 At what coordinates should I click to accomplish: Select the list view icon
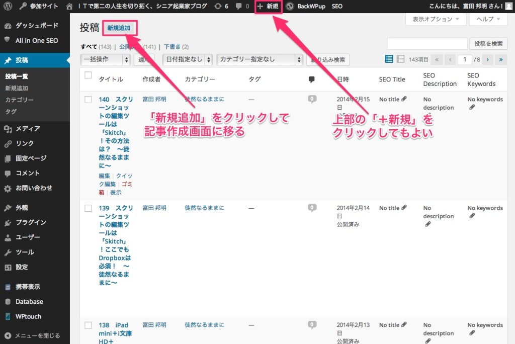coord(389,59)
